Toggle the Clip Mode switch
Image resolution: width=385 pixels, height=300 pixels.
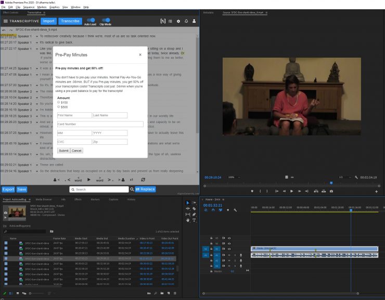pos(105,20)
